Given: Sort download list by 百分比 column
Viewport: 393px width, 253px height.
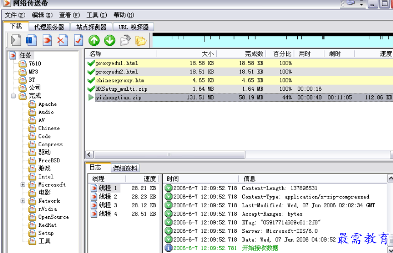Looking at the screenshot, I should (280, 54).
